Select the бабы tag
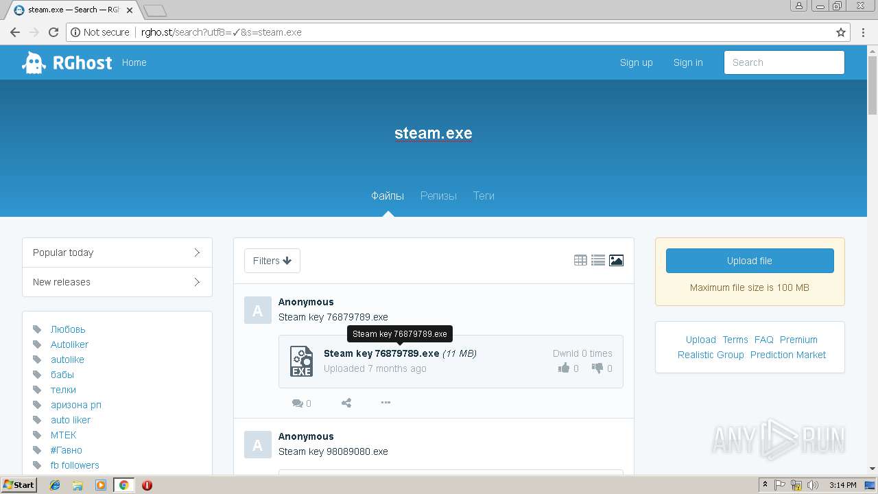 pyautogui.click(x=62, y=375)
